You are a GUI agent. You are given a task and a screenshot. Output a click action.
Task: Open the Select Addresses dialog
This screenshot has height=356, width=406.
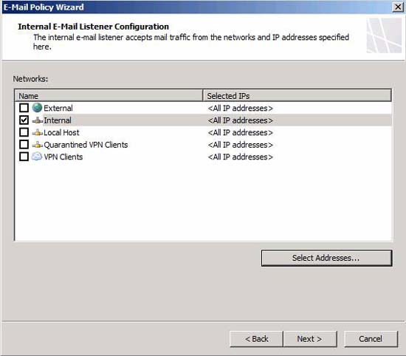click(326, 258)
